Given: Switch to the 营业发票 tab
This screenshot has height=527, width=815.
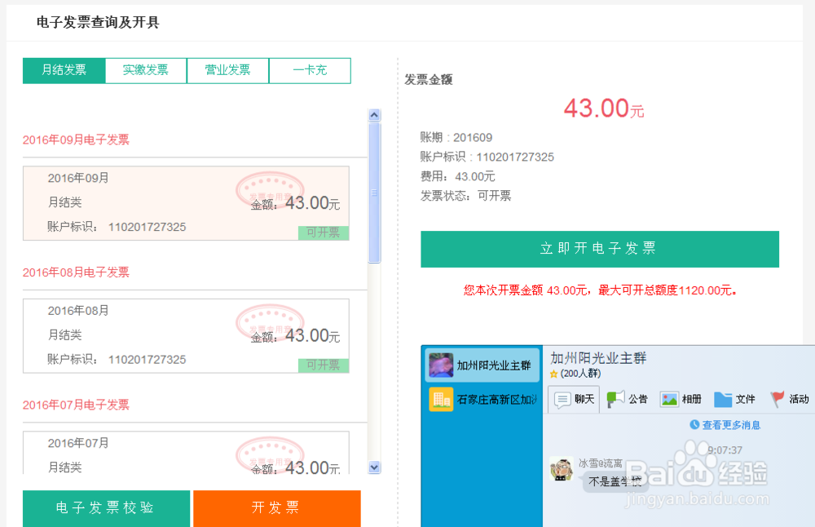Looking at the screenshot, I should (227, 70).
